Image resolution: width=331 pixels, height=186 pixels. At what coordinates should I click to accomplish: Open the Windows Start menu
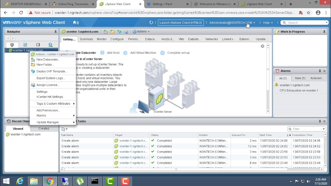tap(6, 181)
